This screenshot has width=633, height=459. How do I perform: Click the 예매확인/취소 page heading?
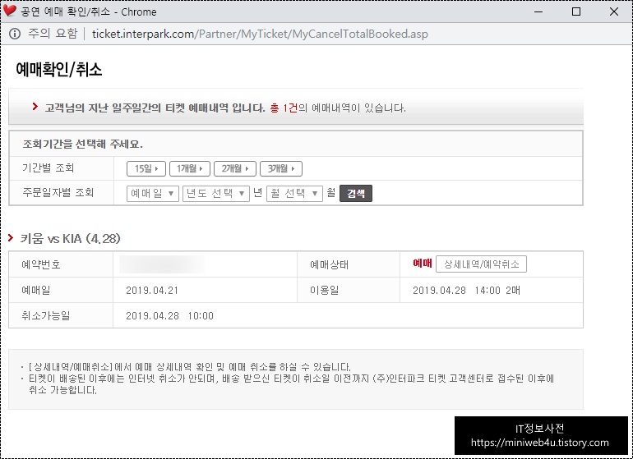pyautogui.click(x=59, y=69)
